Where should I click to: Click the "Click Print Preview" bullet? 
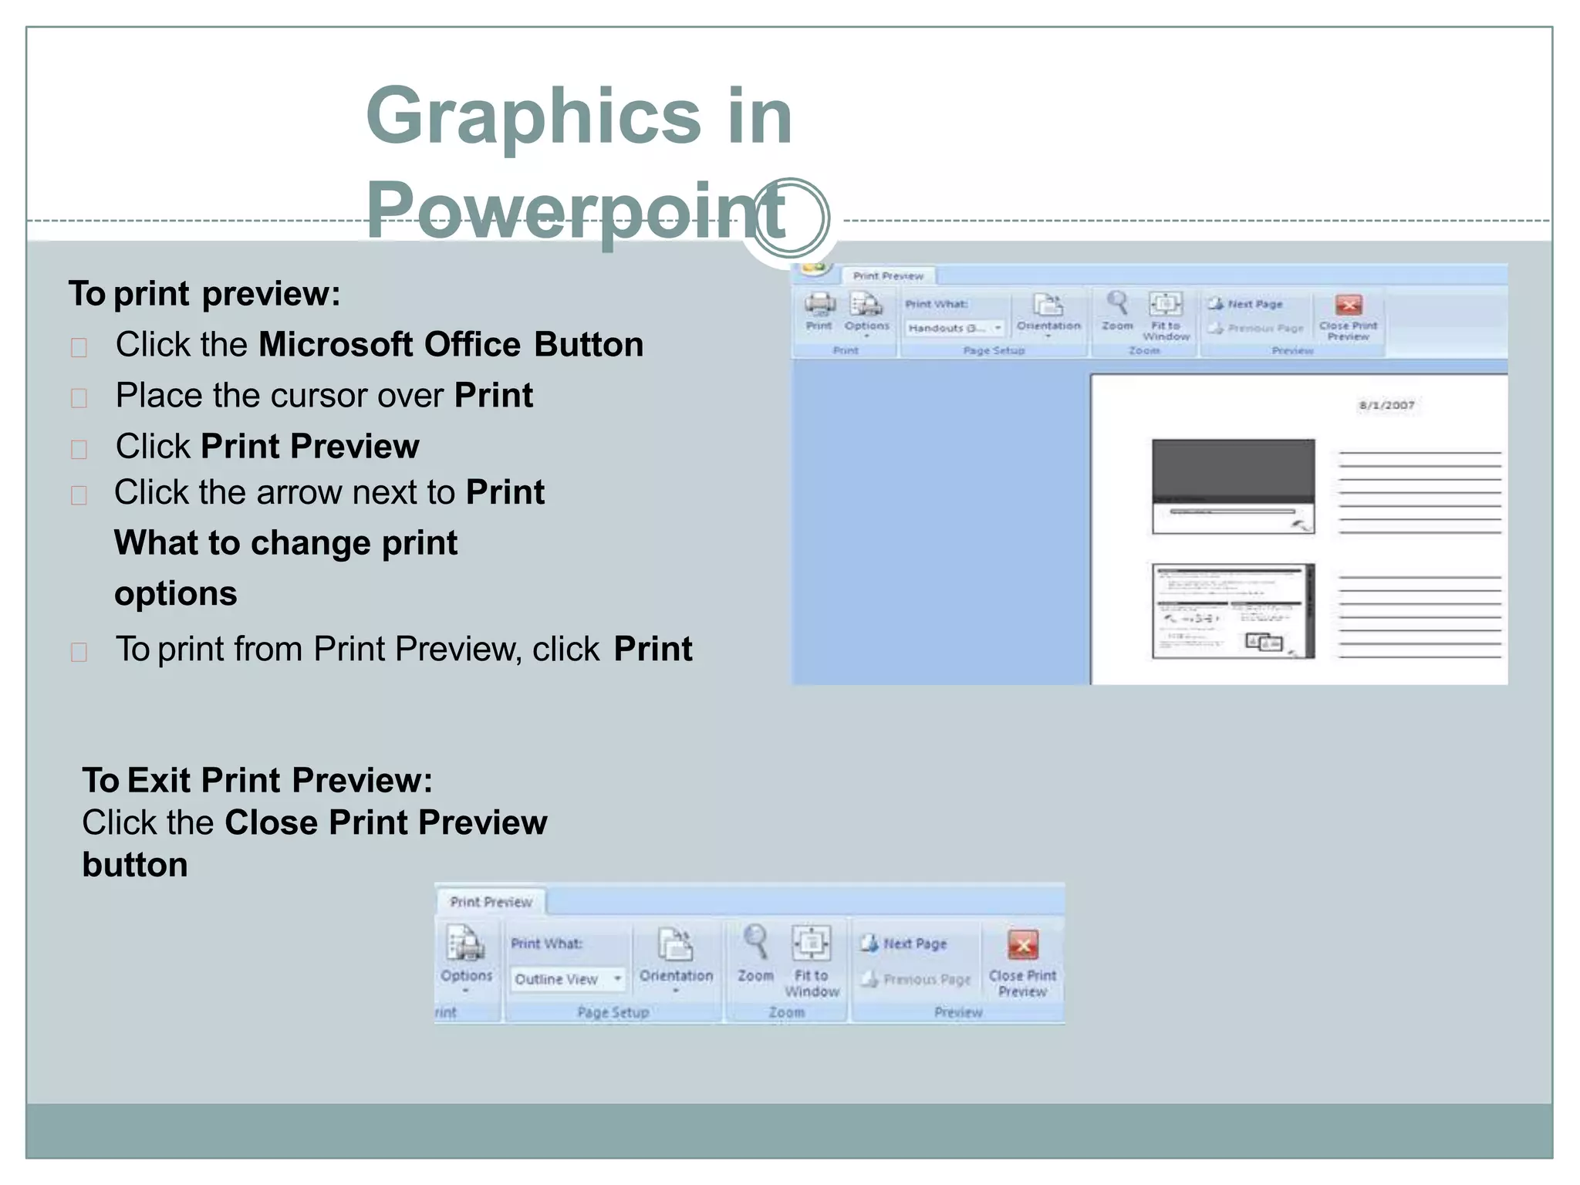268,447
